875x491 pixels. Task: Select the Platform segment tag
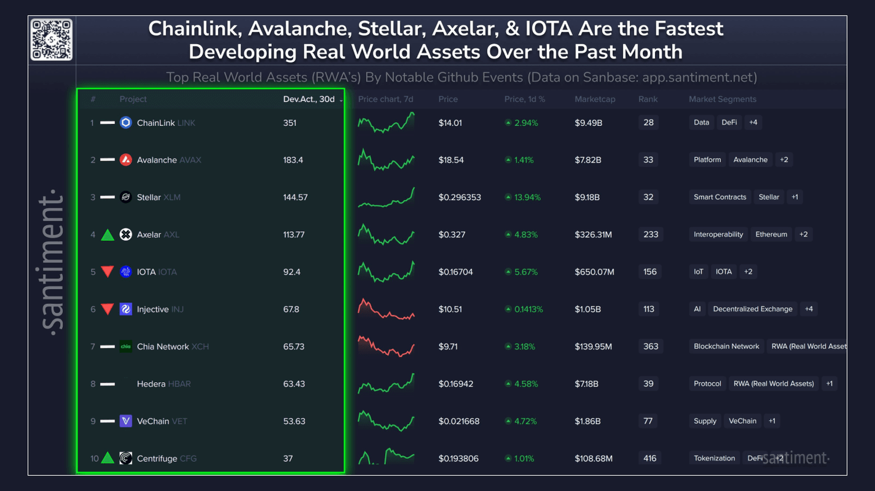707,160
